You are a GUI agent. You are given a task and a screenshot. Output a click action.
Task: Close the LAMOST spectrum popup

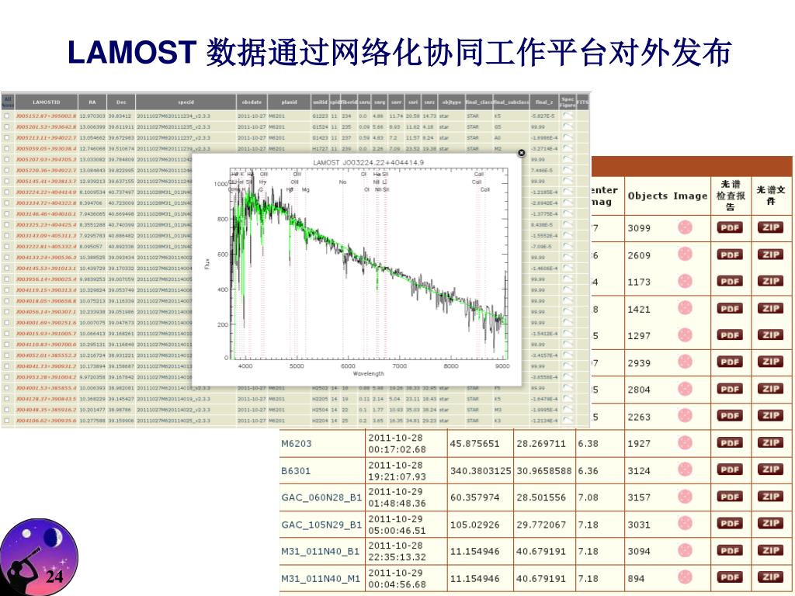(x=521, y=153)
